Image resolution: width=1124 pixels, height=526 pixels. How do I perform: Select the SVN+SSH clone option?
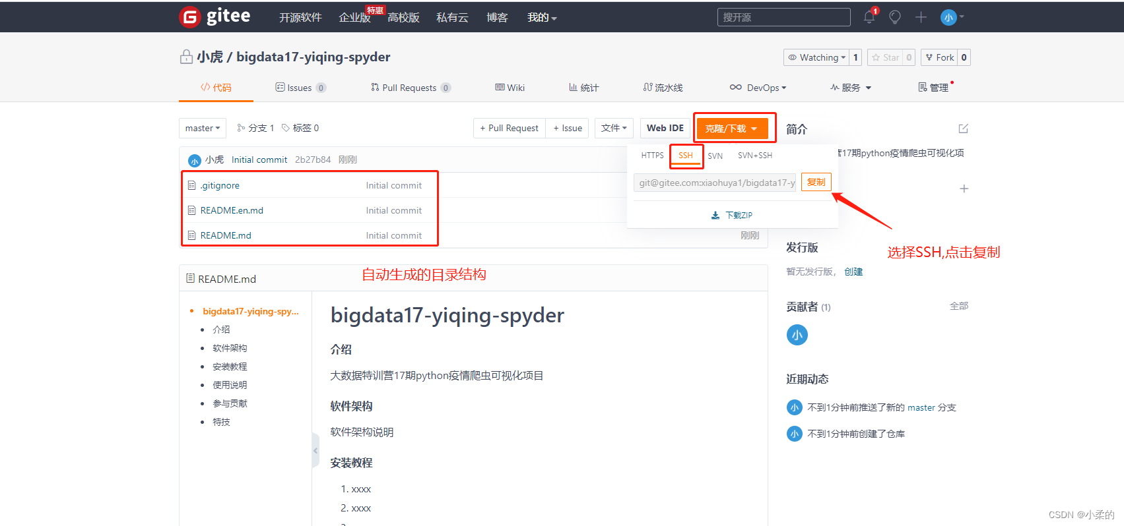coord(755,156)
